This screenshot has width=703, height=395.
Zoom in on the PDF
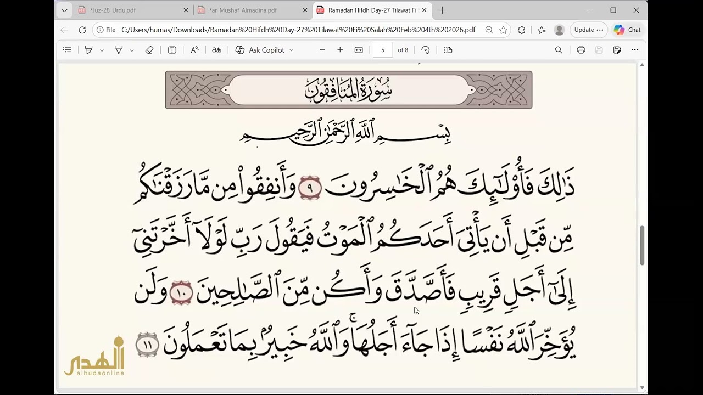click(x=340, y=50)
